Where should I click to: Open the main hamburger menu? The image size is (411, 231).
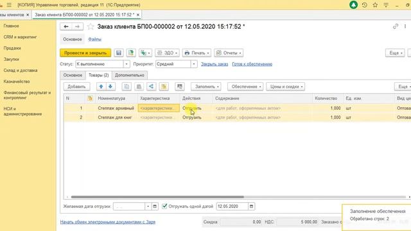point(9,5)
